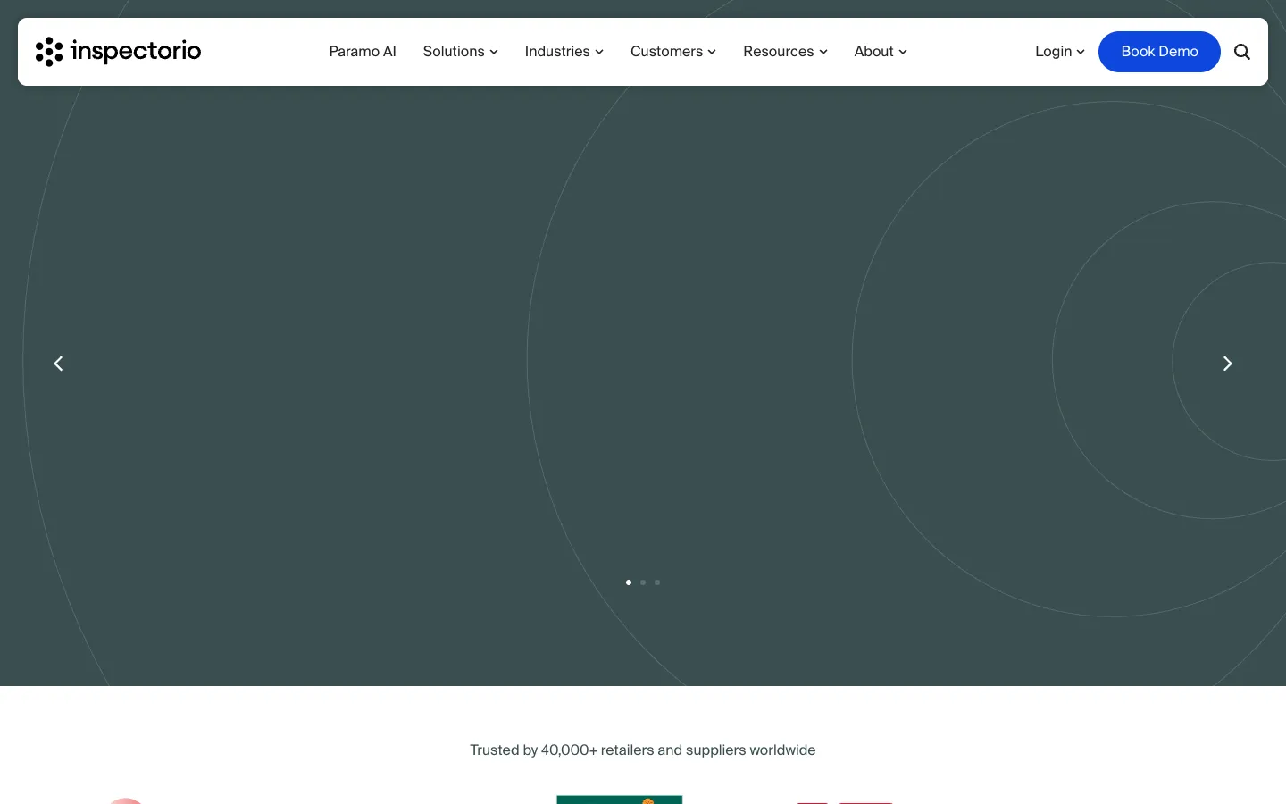Expand the Solutions menu
Viewport: 1286px width, 804px height.
pos(460,52)
